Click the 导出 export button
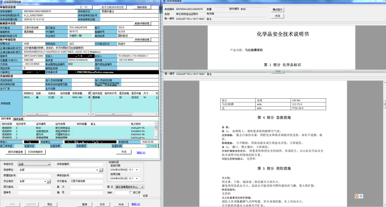Image resolution: width=386 pixels, height=207 pixels. tap(50, 204)
